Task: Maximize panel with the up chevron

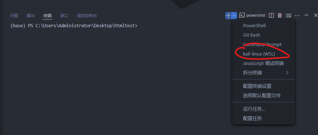Action: 306,15
